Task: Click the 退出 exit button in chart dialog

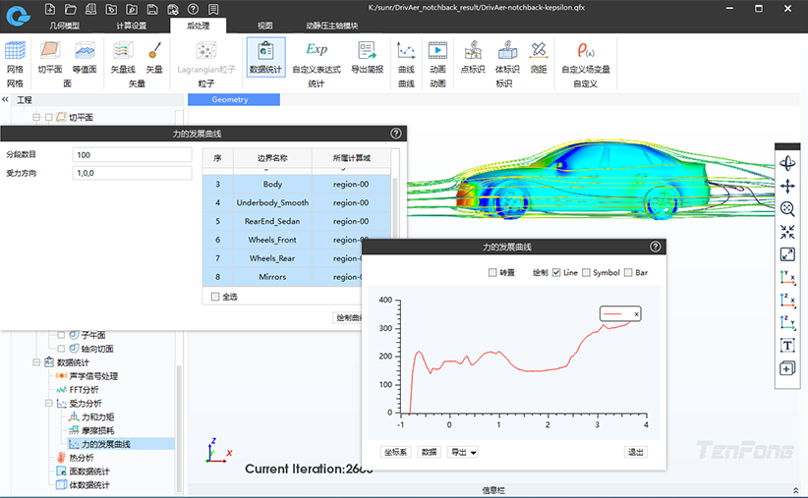Action: (x=636, y=452)
